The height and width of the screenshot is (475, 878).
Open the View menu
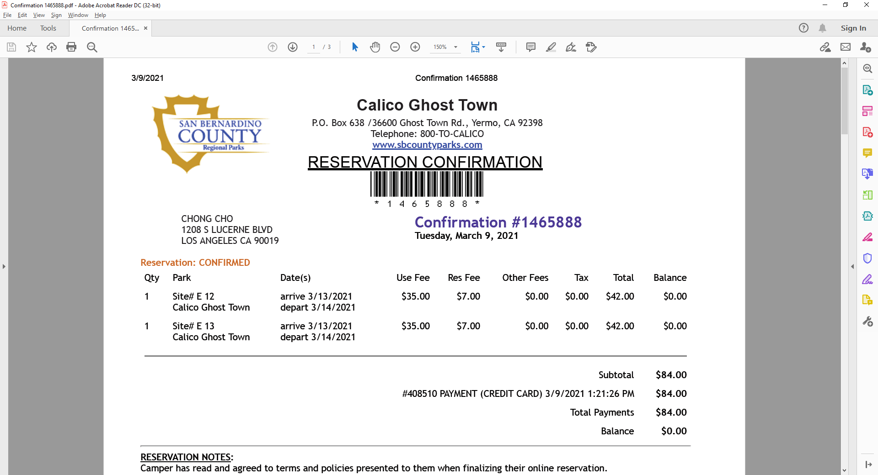point(39,15)
